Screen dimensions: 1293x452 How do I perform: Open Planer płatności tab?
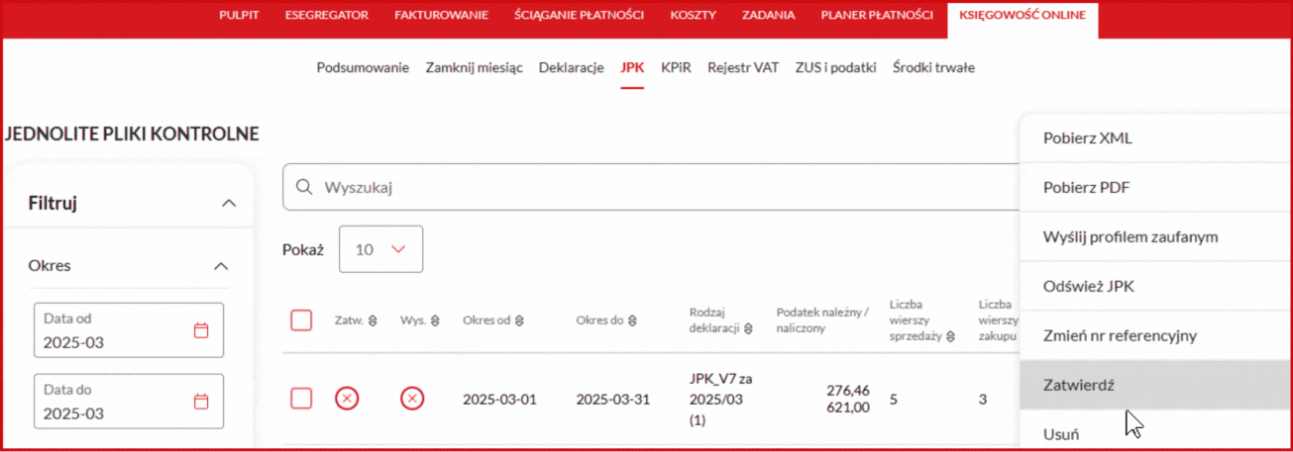[877, 15]
